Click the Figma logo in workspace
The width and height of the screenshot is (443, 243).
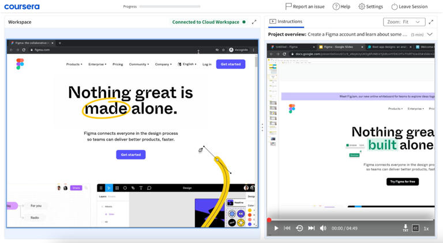[x=20, y=64]
